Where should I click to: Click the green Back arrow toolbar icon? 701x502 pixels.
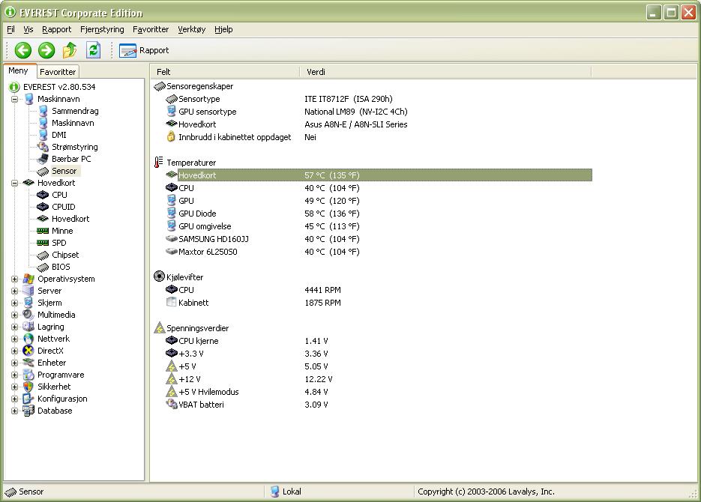(x=22, y=50)
